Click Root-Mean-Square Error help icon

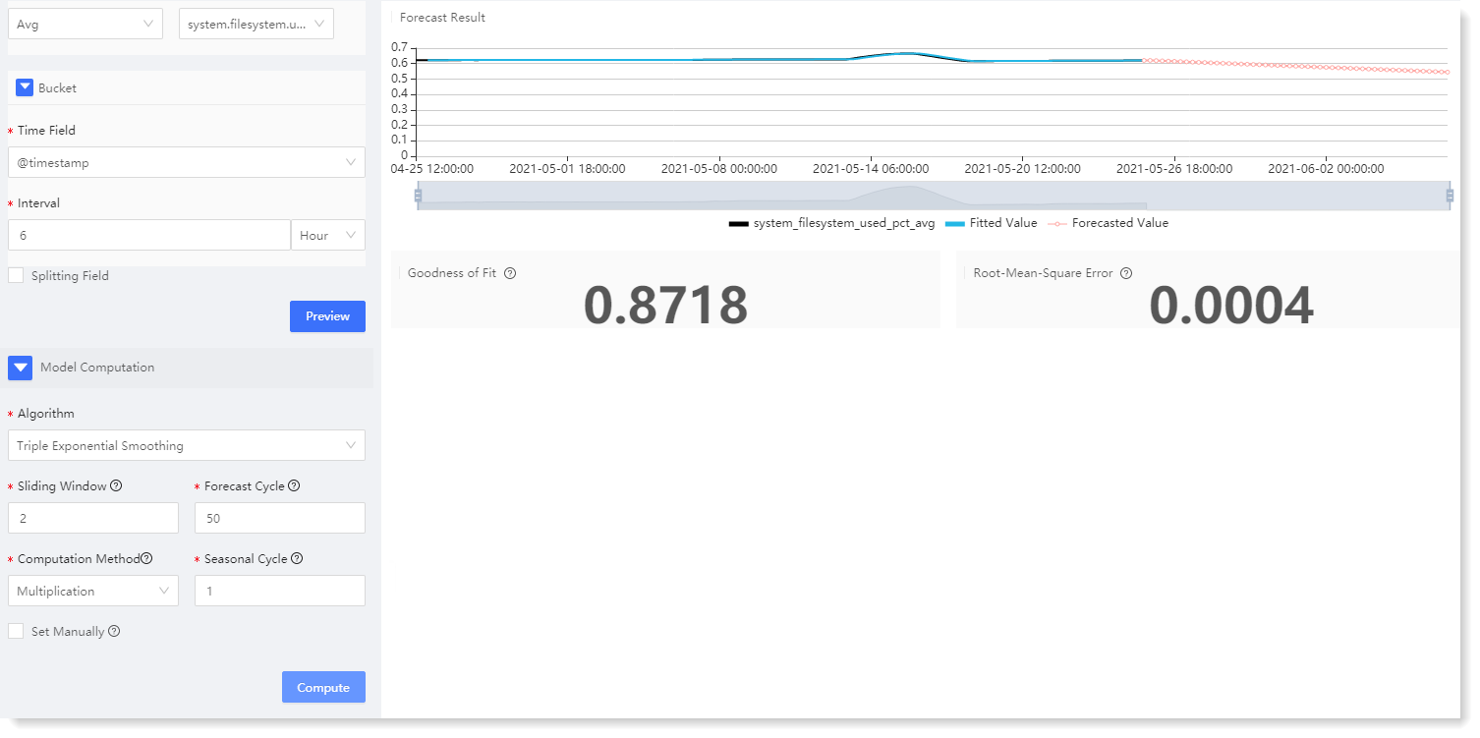[1126, 273]
